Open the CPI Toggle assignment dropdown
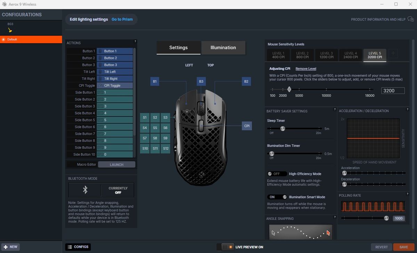This screenshot has width=417, height=253. 115,85
